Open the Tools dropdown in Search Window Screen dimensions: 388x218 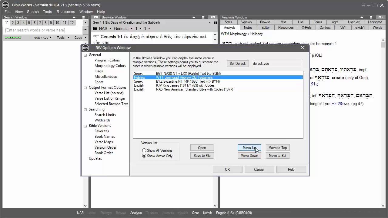63,38
